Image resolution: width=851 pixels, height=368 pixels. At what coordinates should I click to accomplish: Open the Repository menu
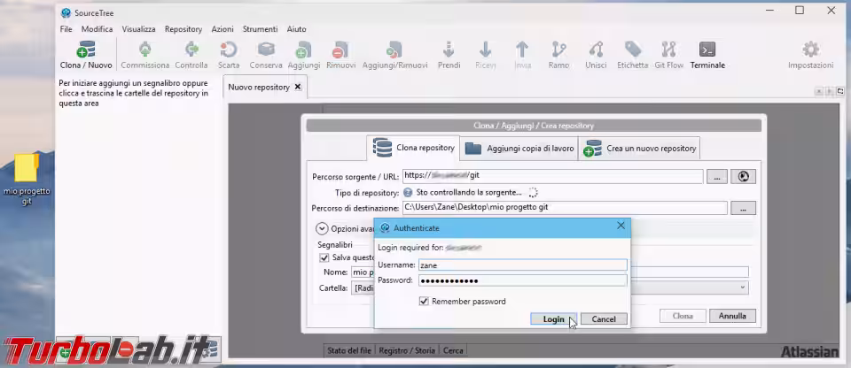(x=183, y=29)
